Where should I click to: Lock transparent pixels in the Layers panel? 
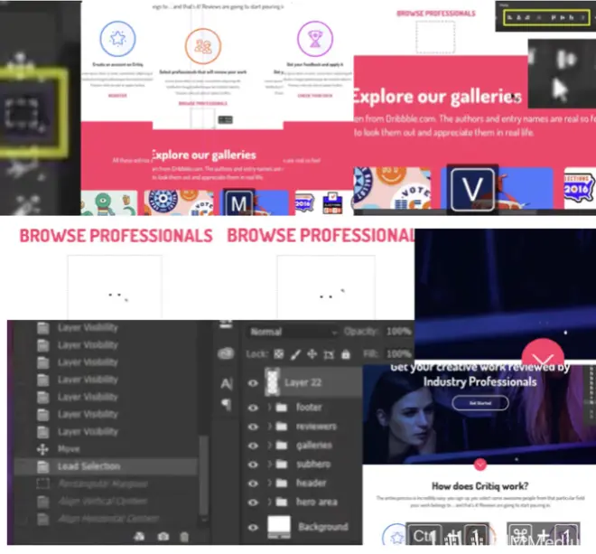279,354
